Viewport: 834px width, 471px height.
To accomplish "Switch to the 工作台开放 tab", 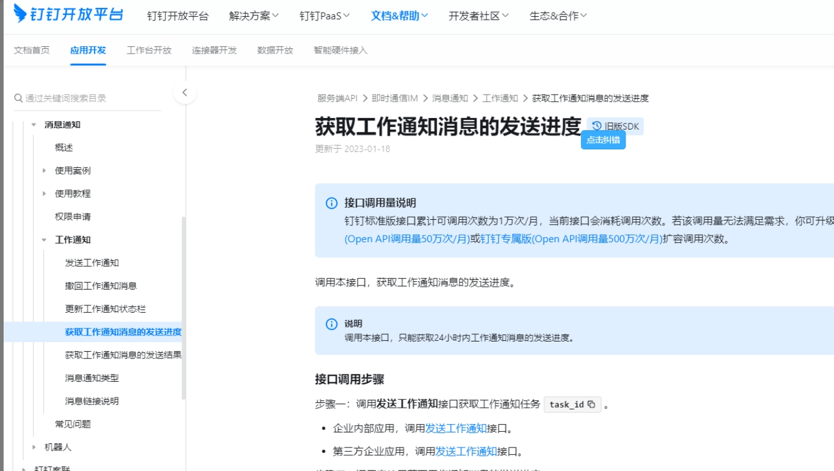I will point(149,51).
